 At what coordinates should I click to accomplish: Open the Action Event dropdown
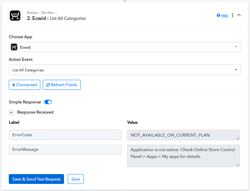(x=125, y=70)
